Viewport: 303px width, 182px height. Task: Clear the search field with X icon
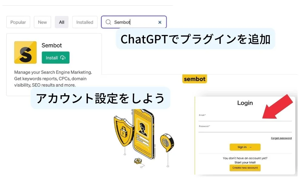pos(160,22)
